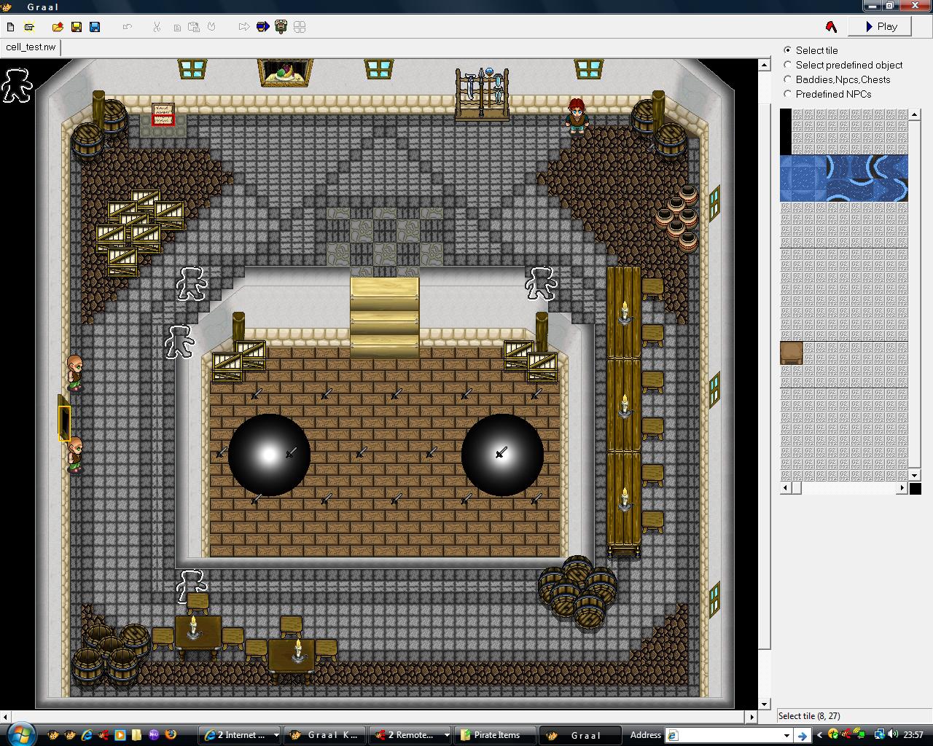
Task: Click the fruit painting on the top wall
Action: coord(285,73)
